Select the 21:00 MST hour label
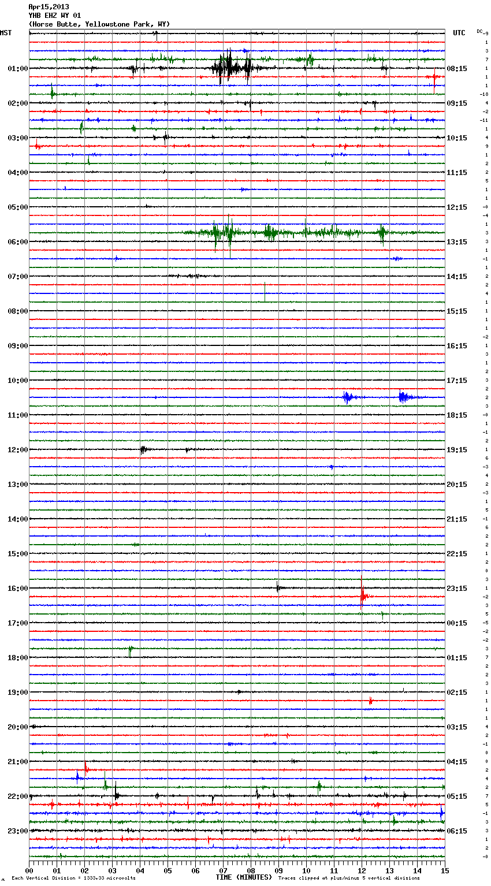 18,762
